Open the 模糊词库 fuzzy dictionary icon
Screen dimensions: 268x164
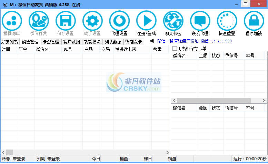(x=12, y=21)
